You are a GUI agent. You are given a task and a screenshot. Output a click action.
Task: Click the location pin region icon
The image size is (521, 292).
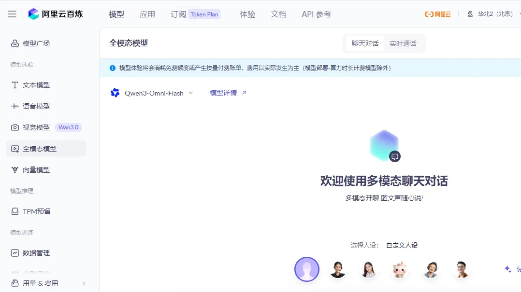(470, 14)
